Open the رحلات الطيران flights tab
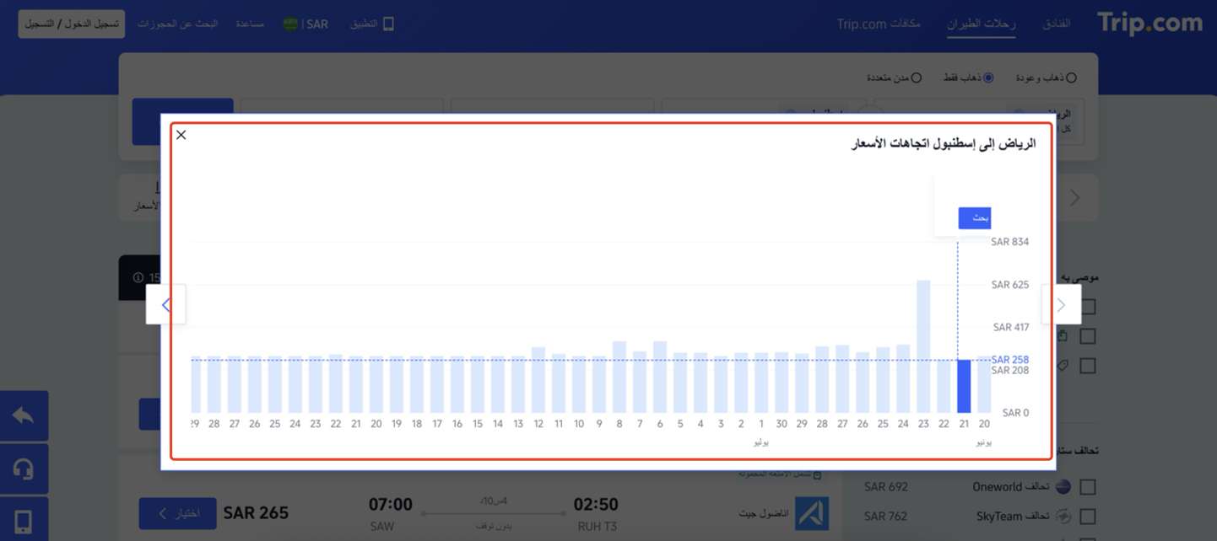Image resolution: width=1217 pixels, height=541 pixels. (982, 24)
